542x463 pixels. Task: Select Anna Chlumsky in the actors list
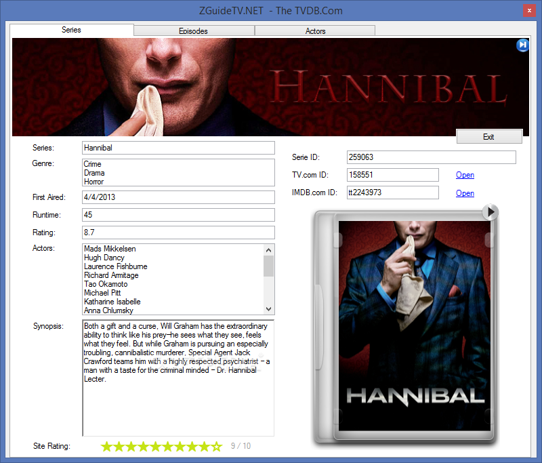(108, 310)
